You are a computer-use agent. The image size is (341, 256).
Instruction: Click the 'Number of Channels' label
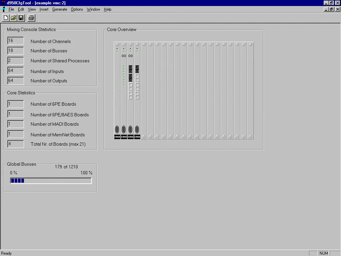tap(51, 41)
